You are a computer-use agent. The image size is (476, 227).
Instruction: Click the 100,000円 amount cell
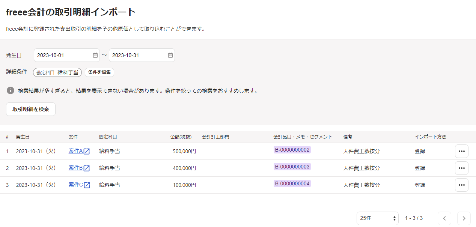click(184, 185)
